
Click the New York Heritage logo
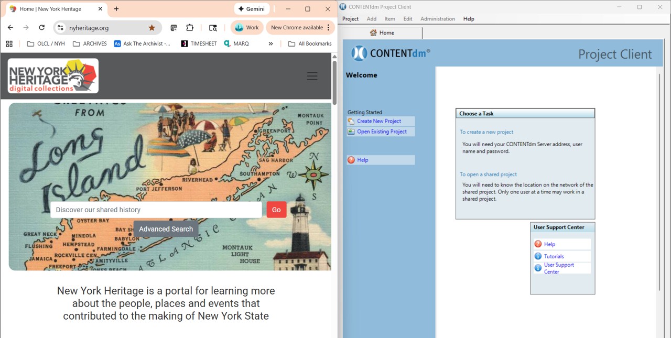53,76
